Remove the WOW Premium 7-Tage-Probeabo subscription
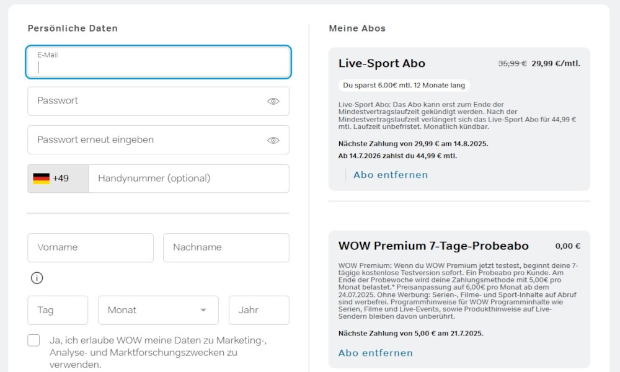This screenshot has height=372, width=620. point(375,353)
